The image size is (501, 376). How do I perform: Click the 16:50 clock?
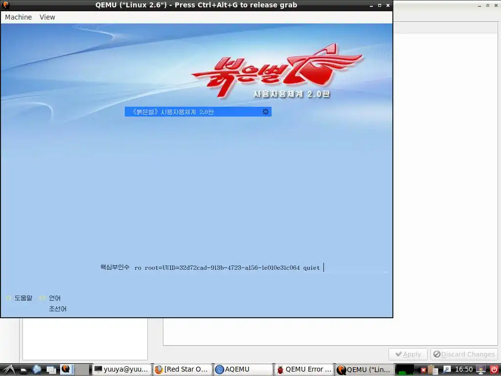[464, 370]
